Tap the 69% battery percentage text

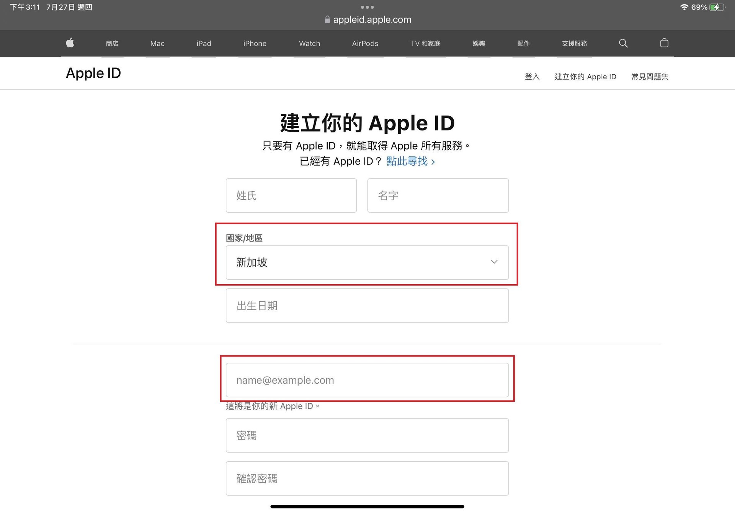click(699, 7)
